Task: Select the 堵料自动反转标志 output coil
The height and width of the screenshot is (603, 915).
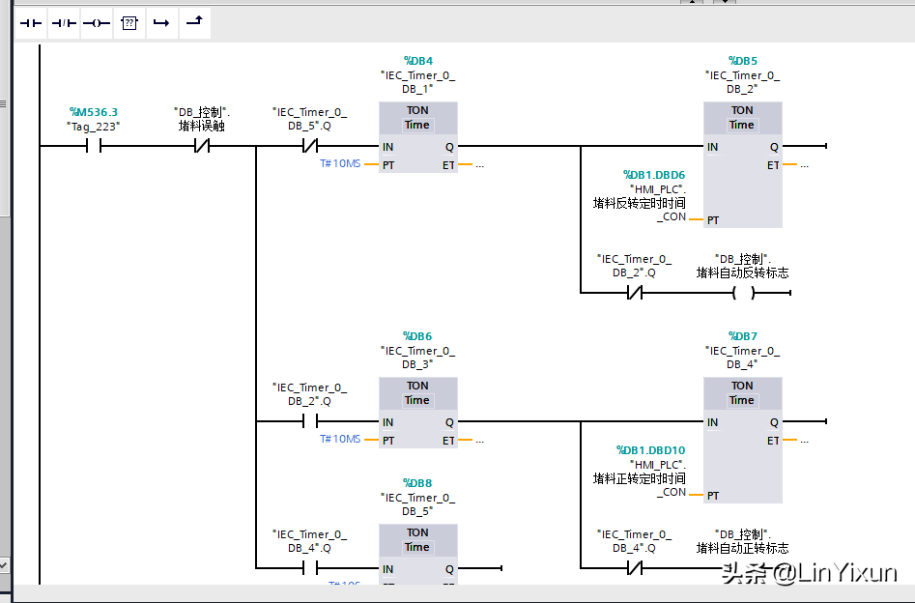Action: tap(742, 292)
